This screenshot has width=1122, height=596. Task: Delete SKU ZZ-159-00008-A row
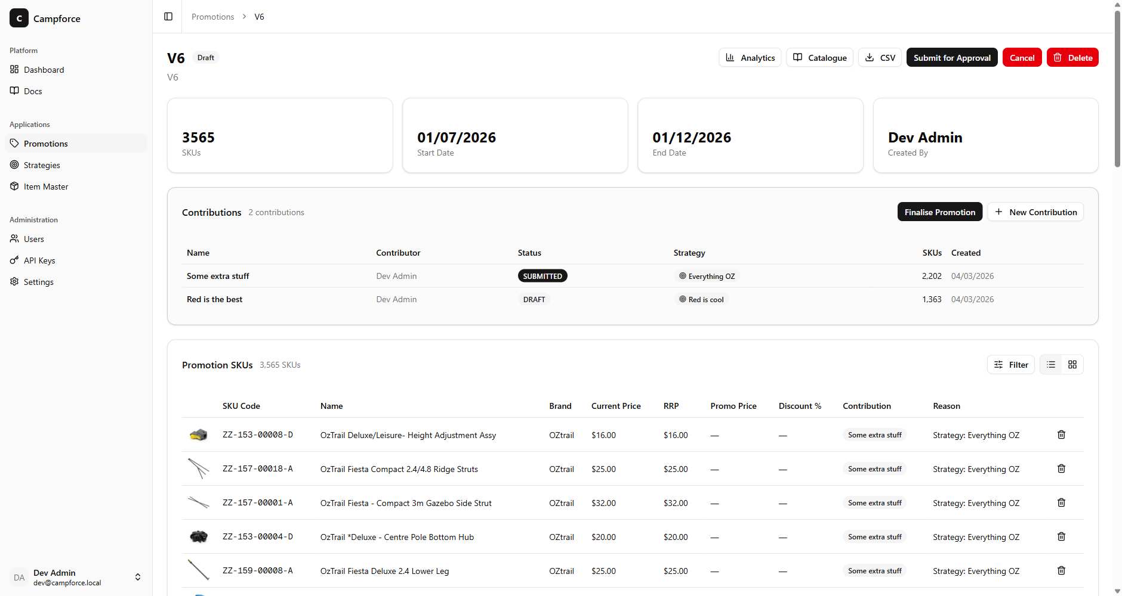(1061, 570)
